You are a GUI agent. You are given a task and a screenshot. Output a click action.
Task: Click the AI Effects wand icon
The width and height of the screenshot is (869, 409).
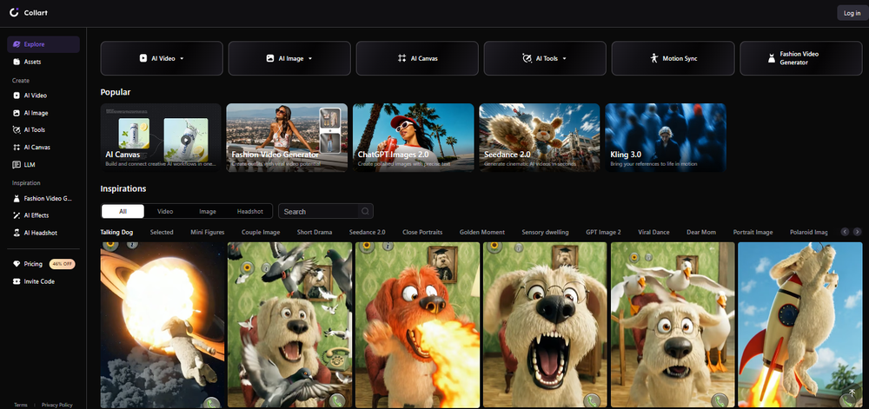click(x=17, y=215)
